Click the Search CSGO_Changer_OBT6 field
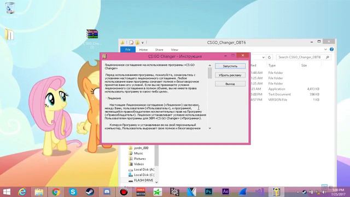The image size is (350, 197). (x=304, y=57)
